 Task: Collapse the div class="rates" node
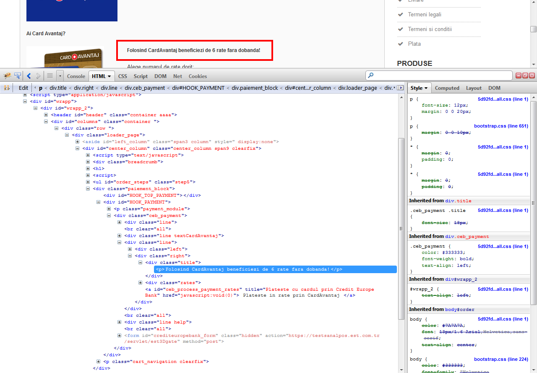pos(141,282)
